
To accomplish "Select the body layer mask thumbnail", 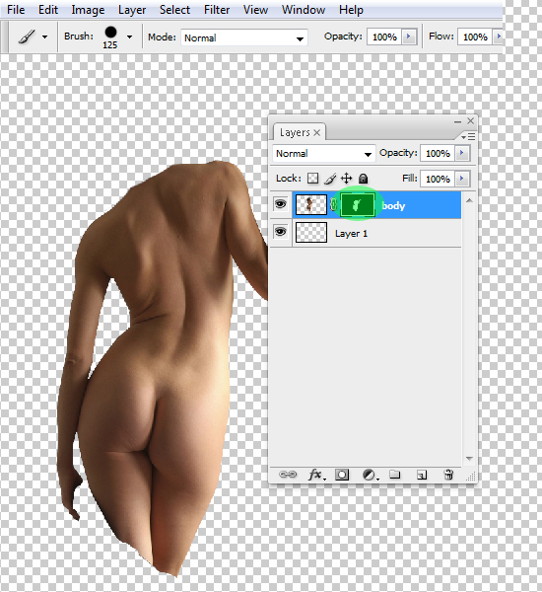I will click(x=358, y=205).
